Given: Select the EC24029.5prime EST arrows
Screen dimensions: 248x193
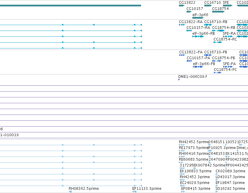Looking at the screenshot, I should coord(182,186).
